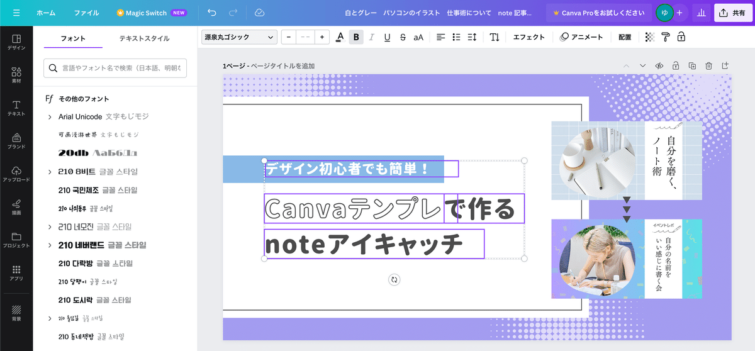Expand the Arial Unicode font family
Viewport: 755px width, 351px height.
50,117
